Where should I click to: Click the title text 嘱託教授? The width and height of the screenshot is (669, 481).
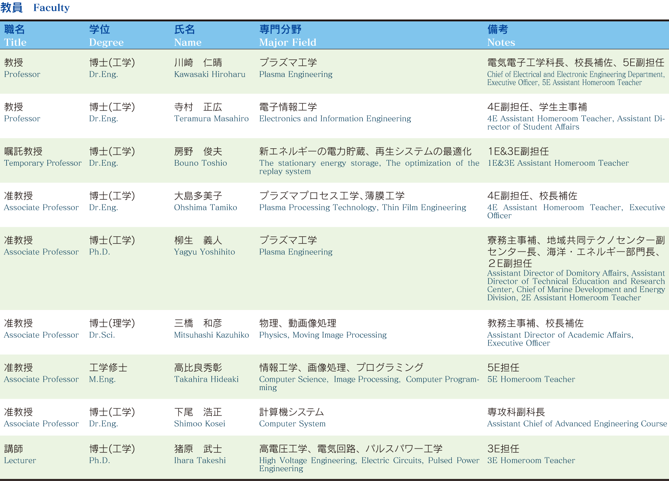(x=23, y=151)
